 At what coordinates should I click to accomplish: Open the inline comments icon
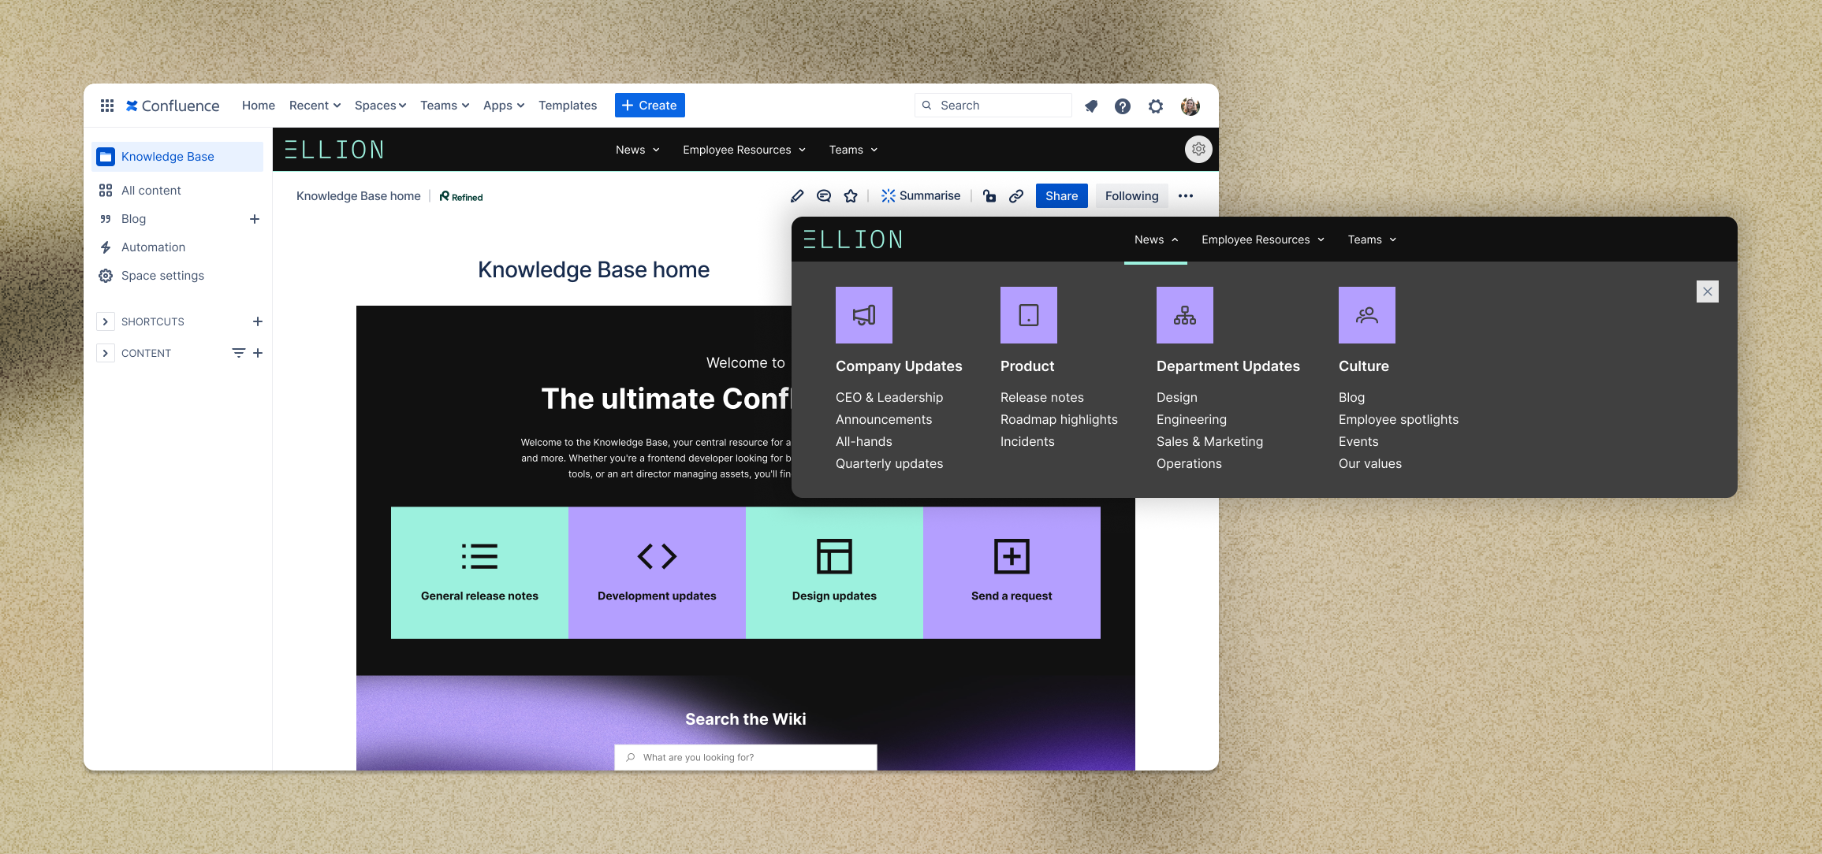tap(824, 196)
